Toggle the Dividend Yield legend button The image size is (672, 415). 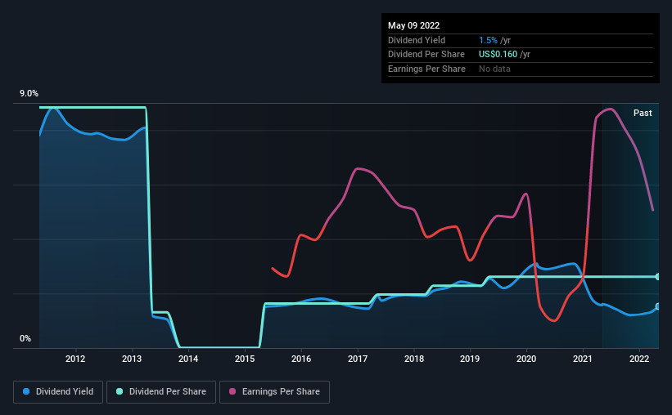[58, 391]
